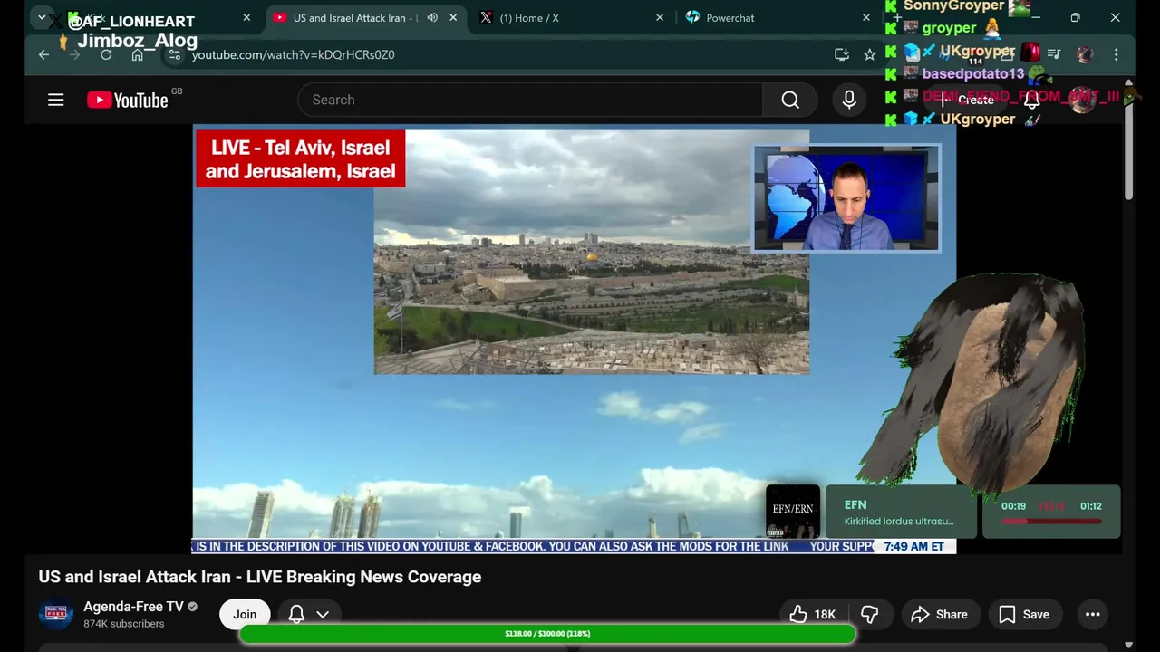Click the 874K subscribers text
The height and width of the screenshot is (652, 1160).
point(124,624)
